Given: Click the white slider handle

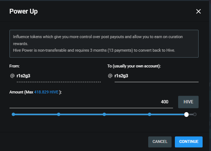Looking at the screenshot, I should click(187, 115).
